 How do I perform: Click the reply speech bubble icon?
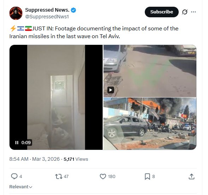coord(14,176)
